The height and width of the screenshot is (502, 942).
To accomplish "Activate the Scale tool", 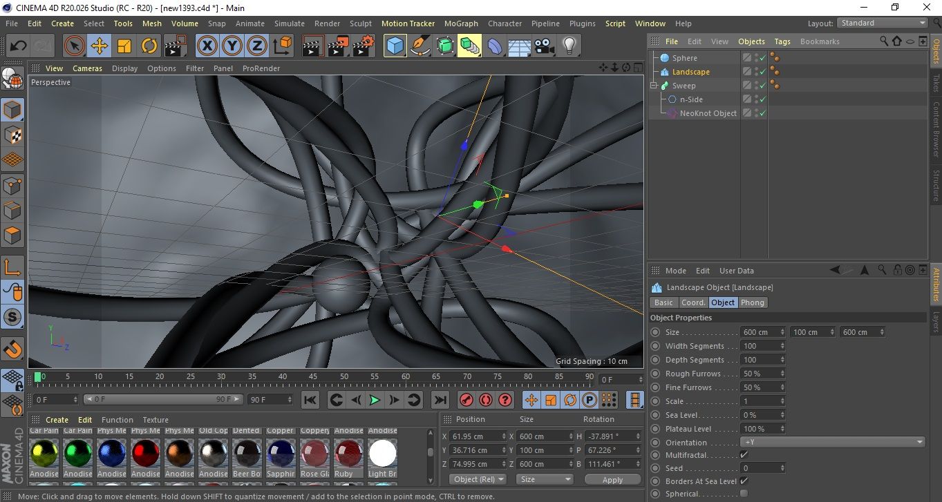I will [x=124, y=46].
